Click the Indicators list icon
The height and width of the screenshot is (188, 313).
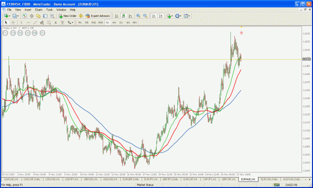click(169, 16)
